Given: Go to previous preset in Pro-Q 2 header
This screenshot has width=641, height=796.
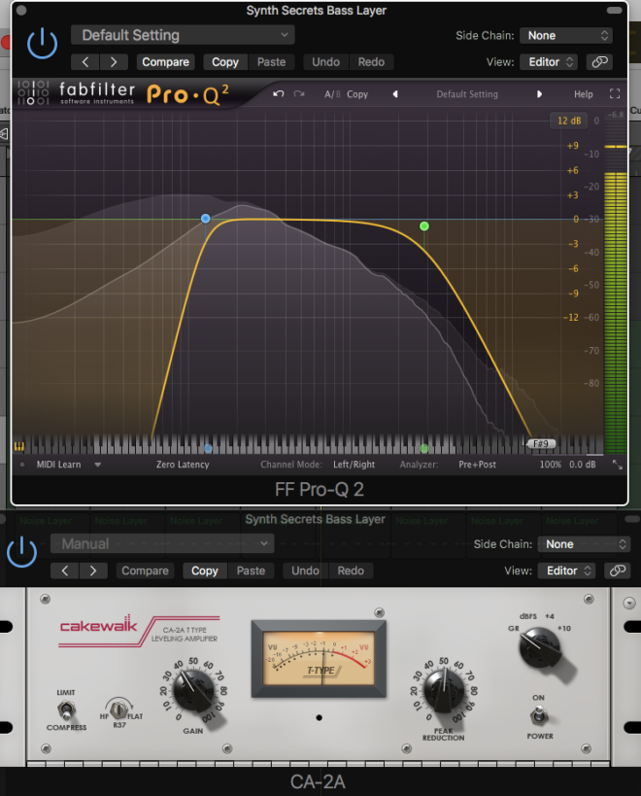Looking at the screenshot, I should pos(85,62).
